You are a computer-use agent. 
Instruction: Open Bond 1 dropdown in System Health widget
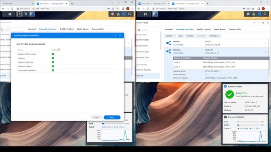[x=228, y=106]
